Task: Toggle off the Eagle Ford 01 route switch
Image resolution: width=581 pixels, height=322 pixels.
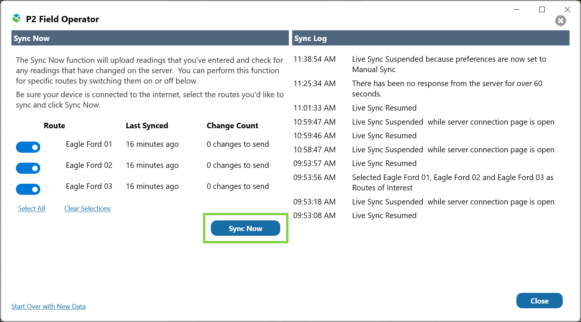Action: [x=28, y=147]
